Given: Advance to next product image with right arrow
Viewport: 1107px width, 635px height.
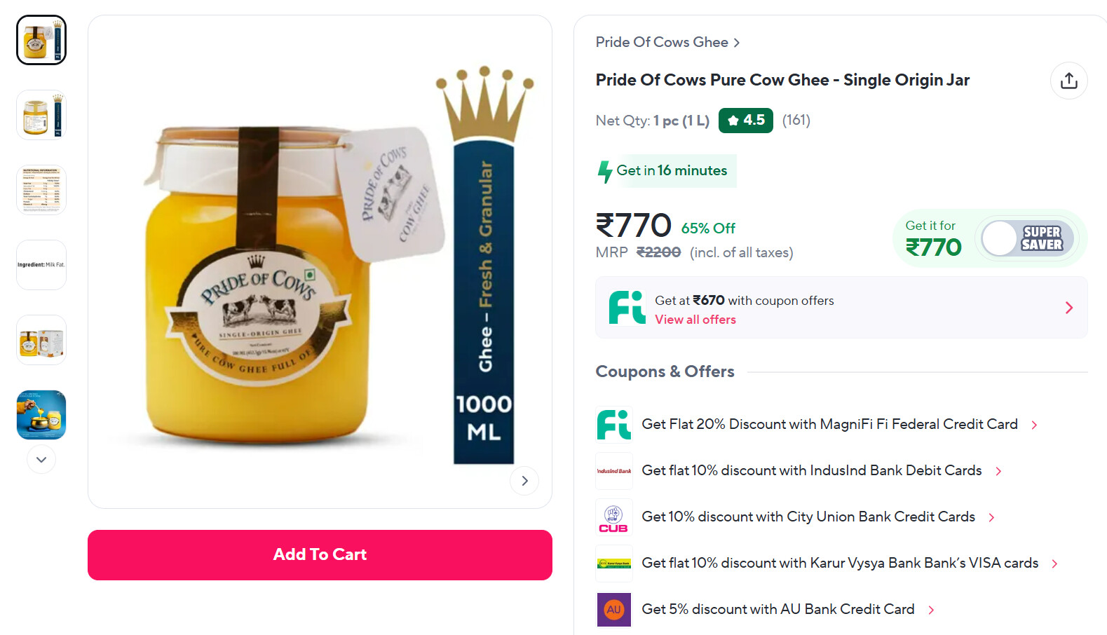Looking at the screenshot, I should pyautogui.click(x=524, y=481).
